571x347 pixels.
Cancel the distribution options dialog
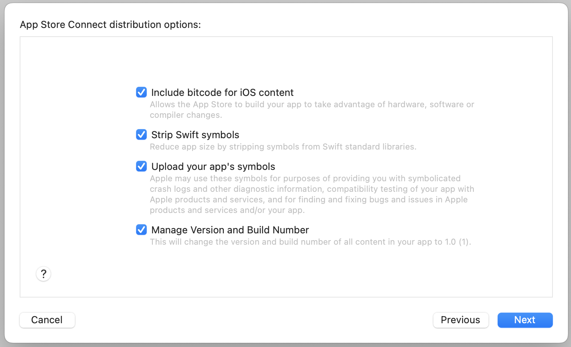click(x=47, y=320)
